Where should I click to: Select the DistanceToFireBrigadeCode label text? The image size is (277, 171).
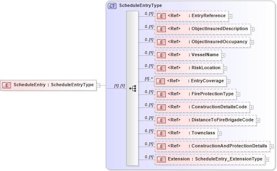click(222, 120)
